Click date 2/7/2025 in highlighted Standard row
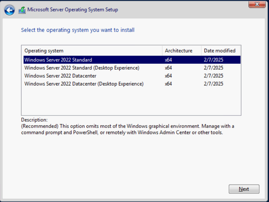This screenshot has width=269, height=202. [213, 60]
